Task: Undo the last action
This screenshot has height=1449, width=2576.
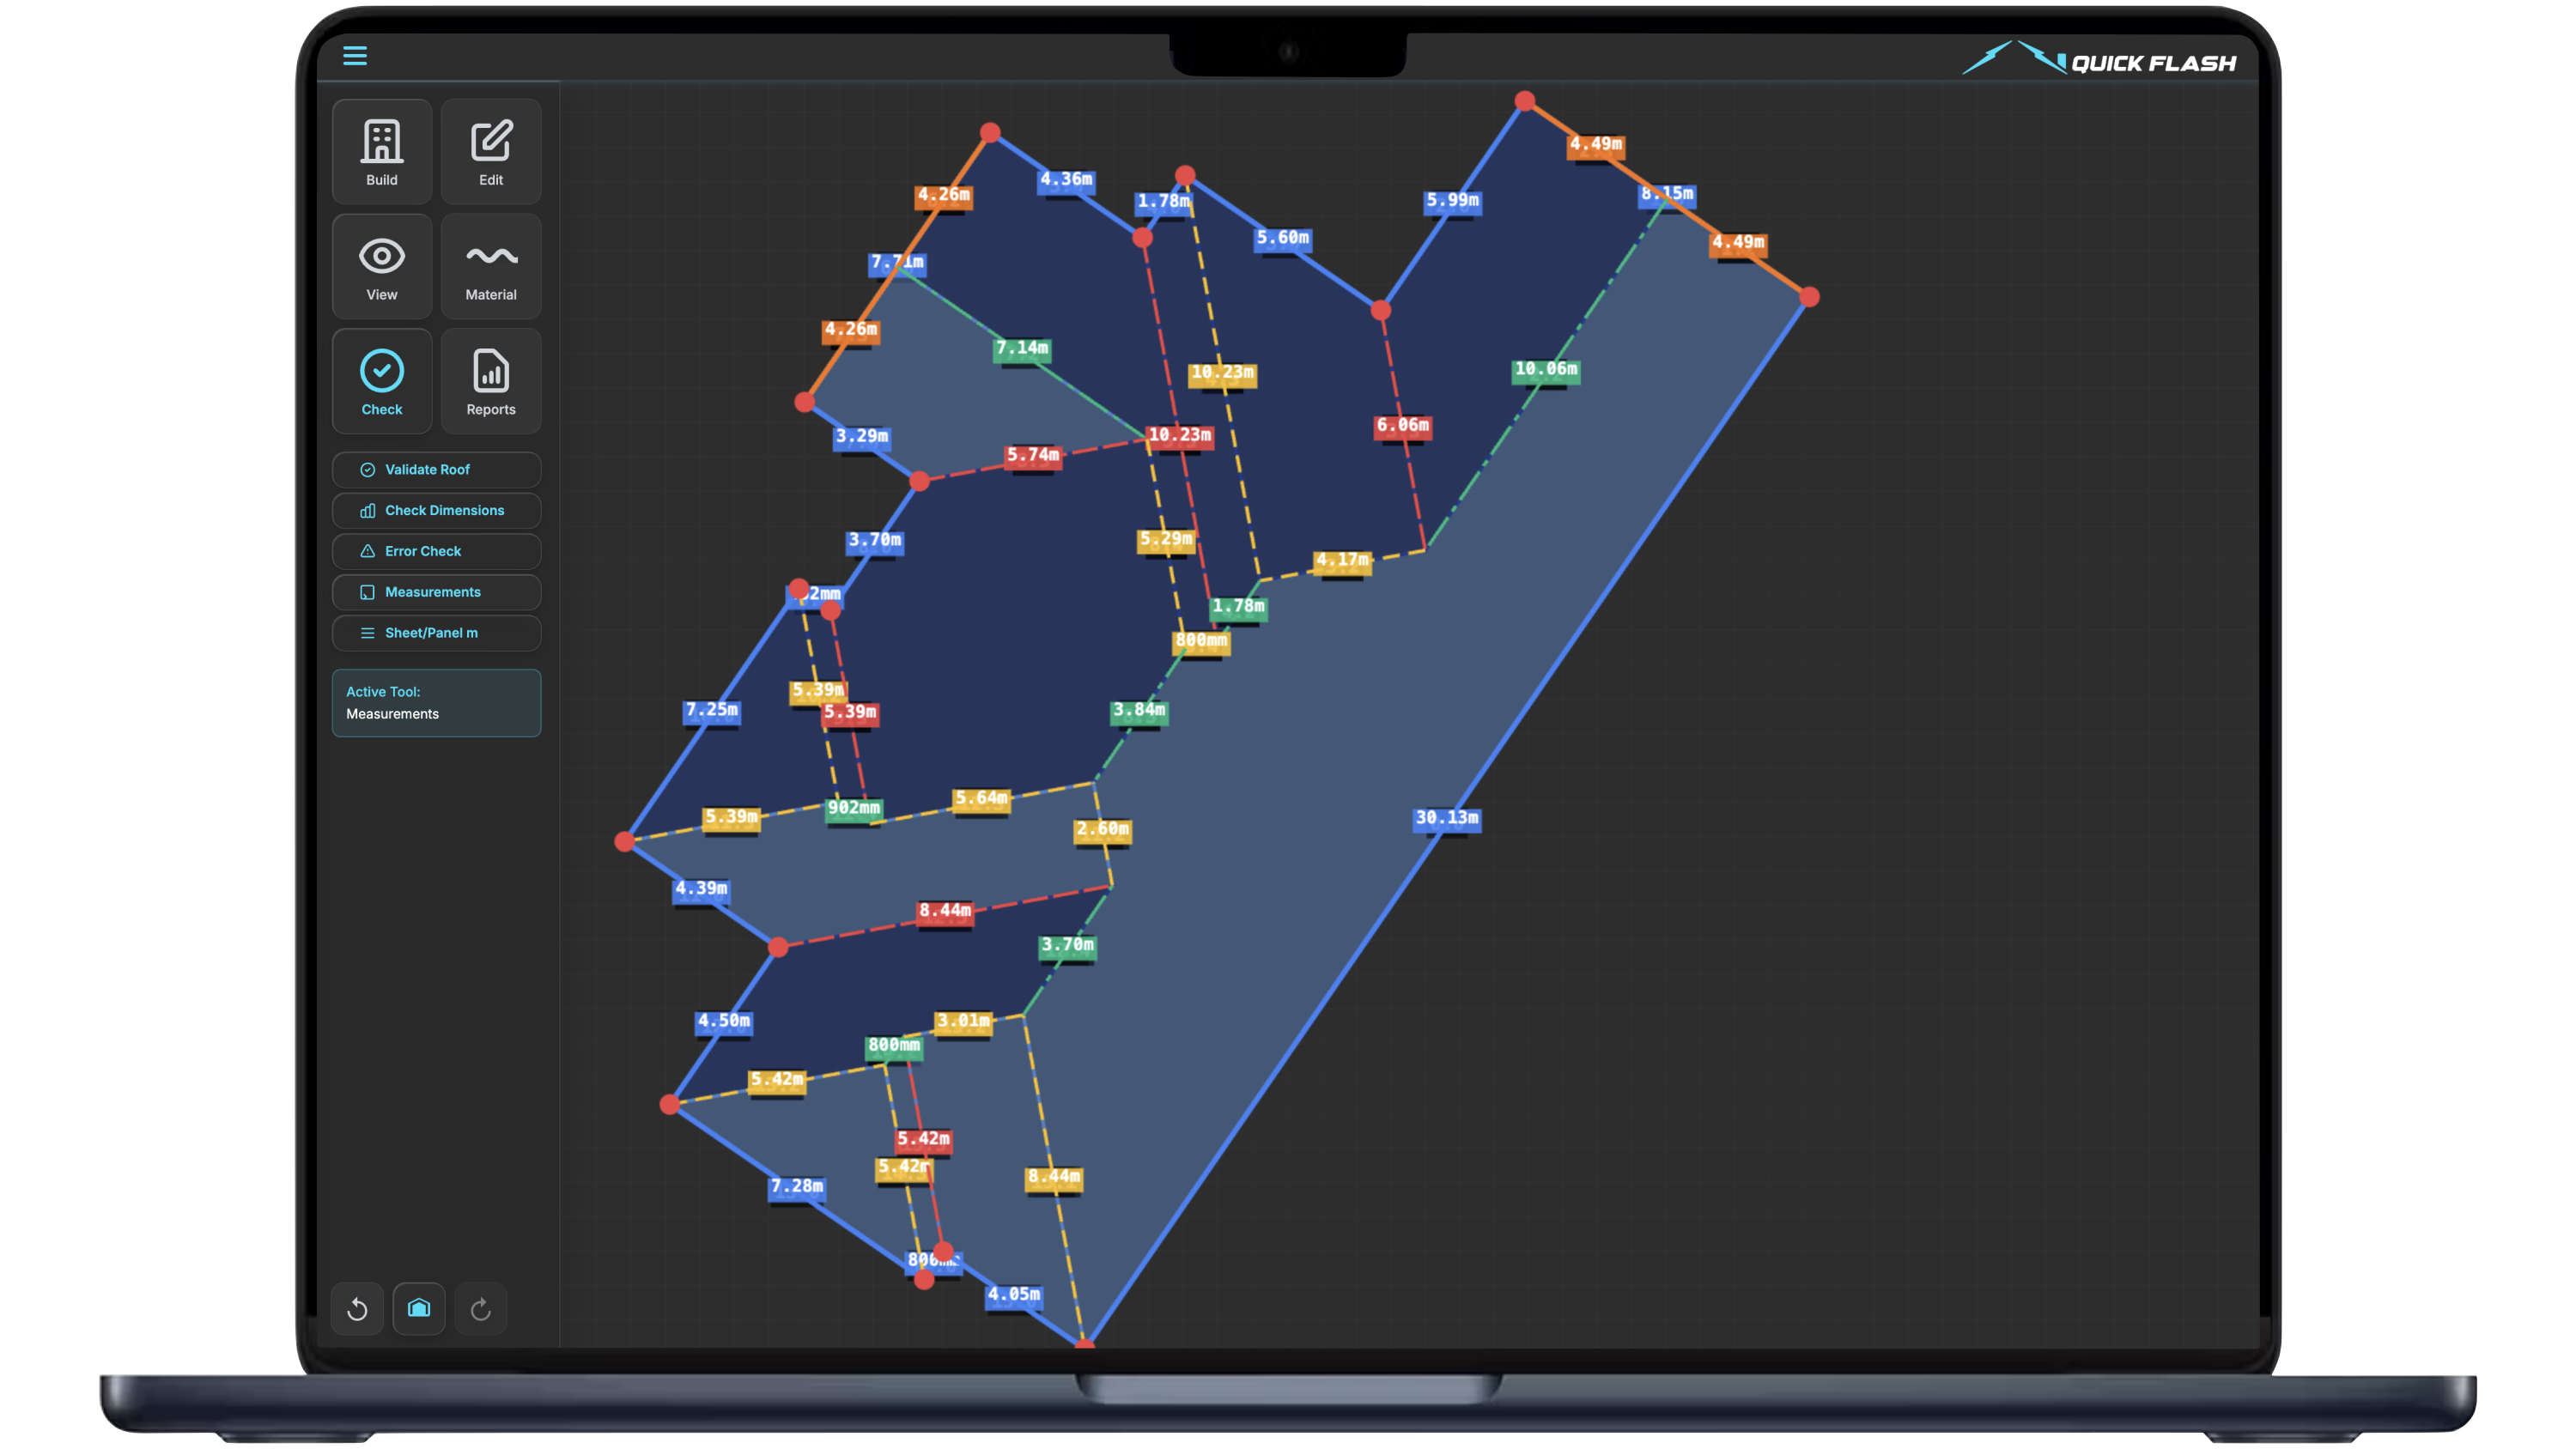Action: point(358,1308)
